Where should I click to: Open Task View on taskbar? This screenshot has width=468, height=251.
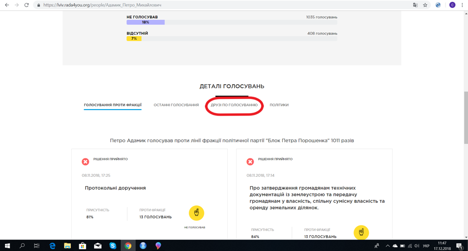[x=37, y=246]
